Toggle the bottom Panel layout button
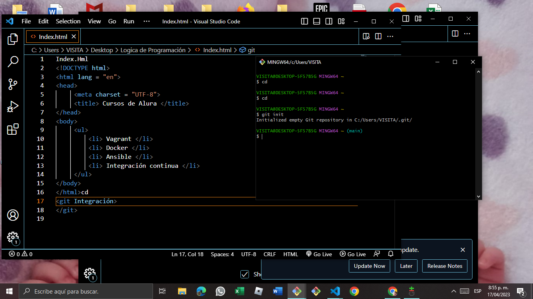 pyautogui.click(x=317, y=21)
